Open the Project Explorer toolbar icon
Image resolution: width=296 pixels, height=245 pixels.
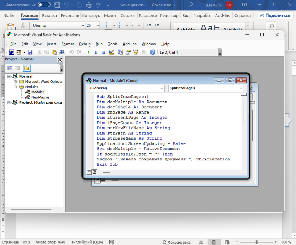coord(121,52)
